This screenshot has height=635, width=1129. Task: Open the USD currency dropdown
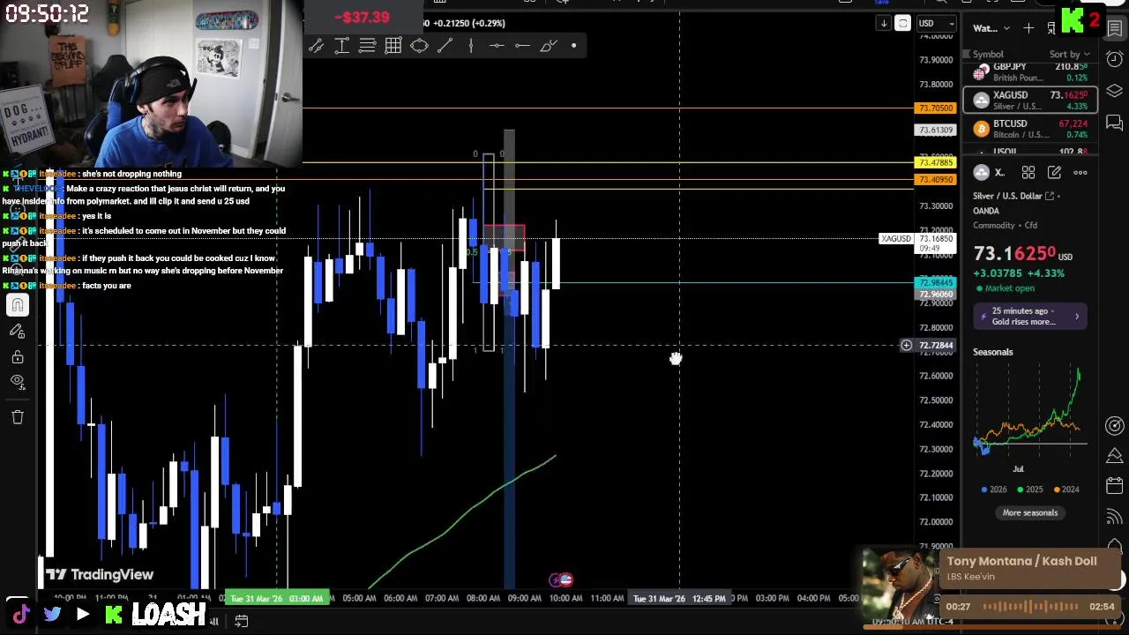[x=935, y=24]
